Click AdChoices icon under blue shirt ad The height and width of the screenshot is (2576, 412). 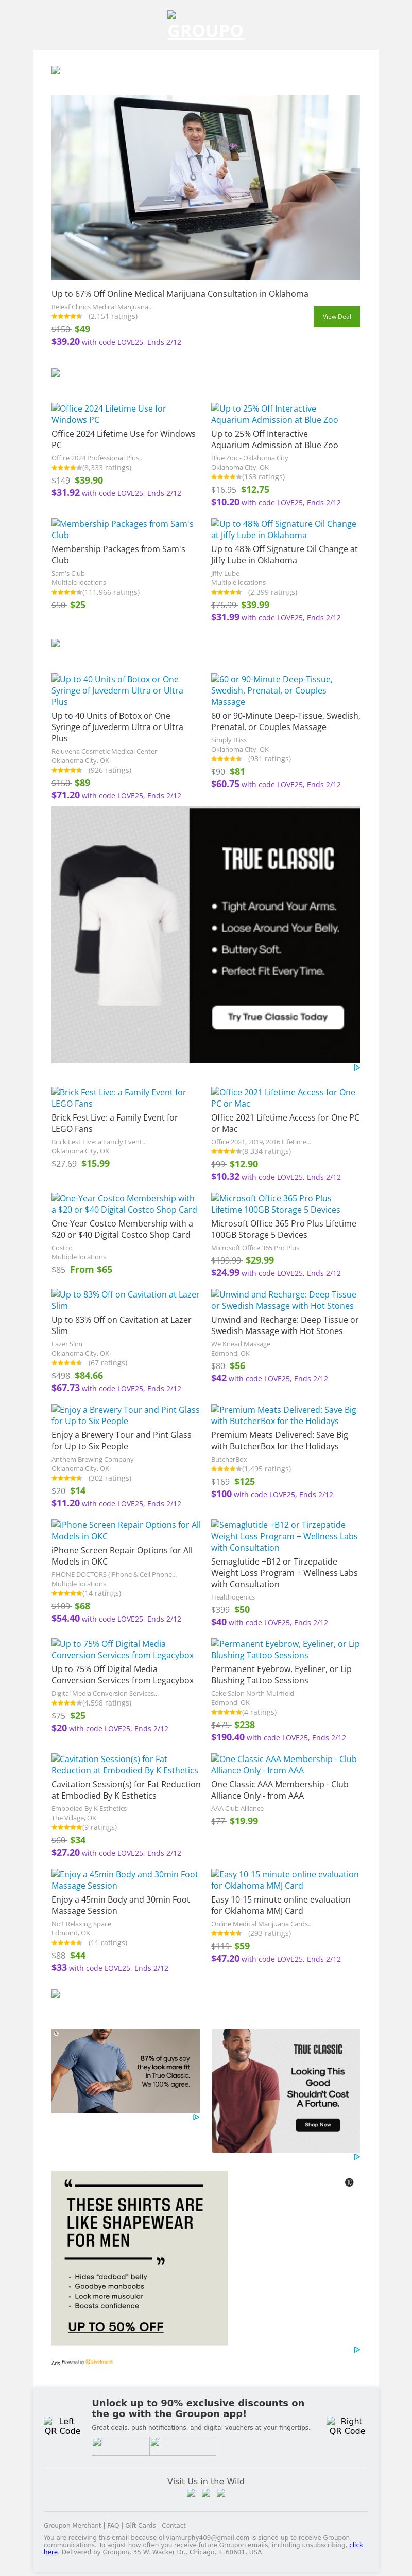(x=195, y=2117)
